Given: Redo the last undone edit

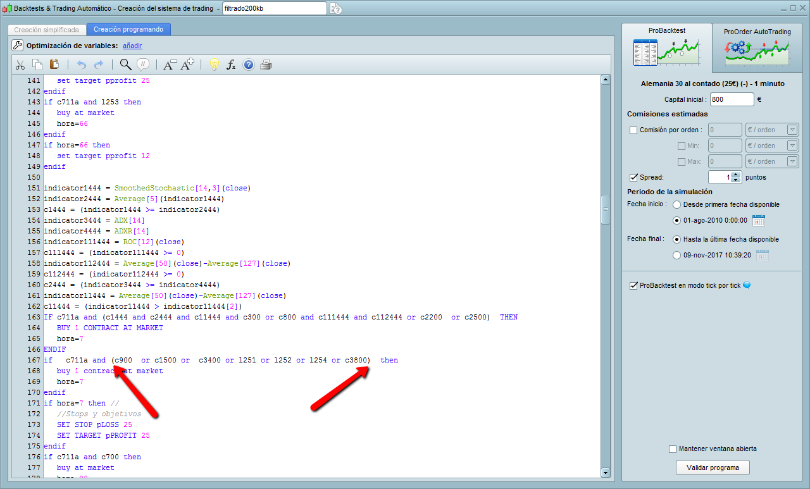Looking at the screenshot, I should click(99, 65).
